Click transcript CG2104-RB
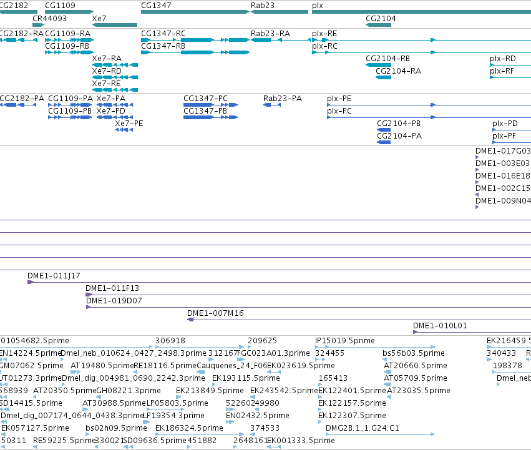The width and height of the screenshot is (531, 450). coord(378,65)
